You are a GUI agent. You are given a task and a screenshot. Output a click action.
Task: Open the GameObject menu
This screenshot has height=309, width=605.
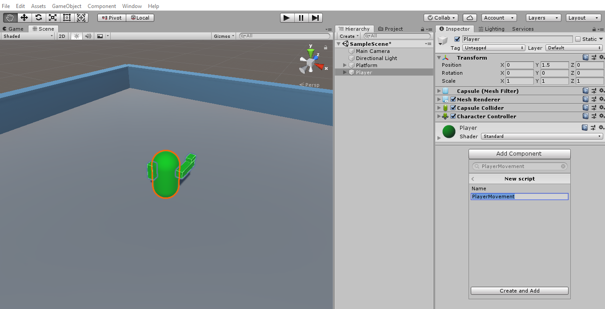(x=66, y=6)
